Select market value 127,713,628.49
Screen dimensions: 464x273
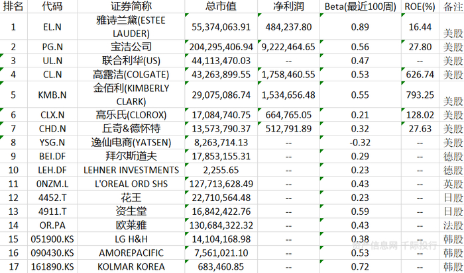(x=221, y=184)
